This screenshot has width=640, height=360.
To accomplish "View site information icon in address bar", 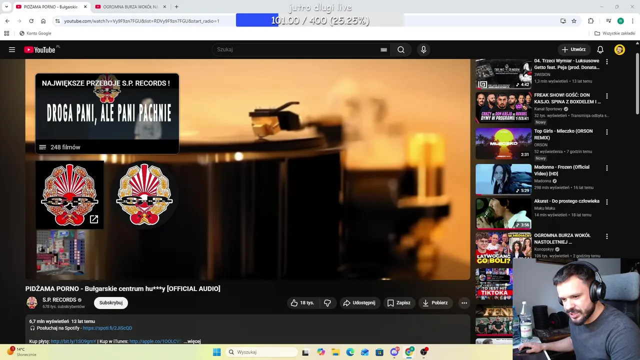I will [x=57, y=21].
